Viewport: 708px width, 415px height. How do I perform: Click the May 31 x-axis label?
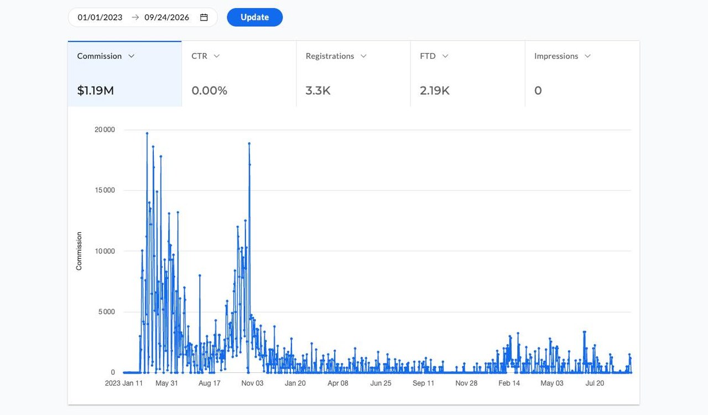166,383
